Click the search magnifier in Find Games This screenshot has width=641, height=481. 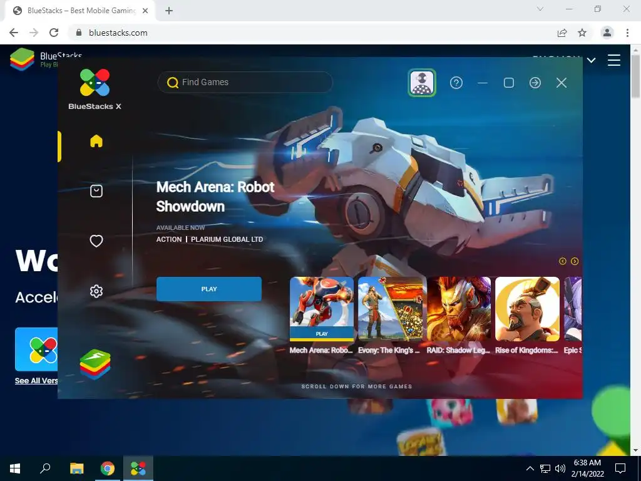[173, 83]
